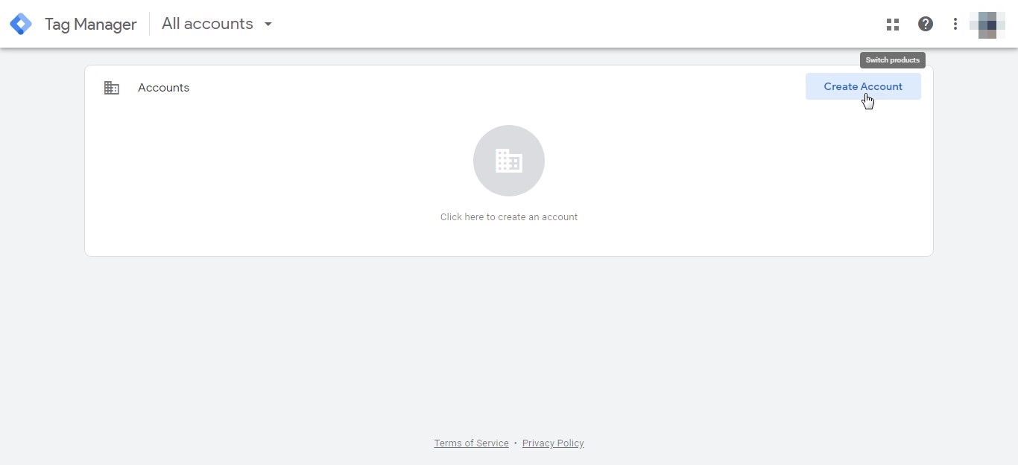Click the white building glyph inside the circle
The image size is (1018, 465).
[x=509, y=161]
